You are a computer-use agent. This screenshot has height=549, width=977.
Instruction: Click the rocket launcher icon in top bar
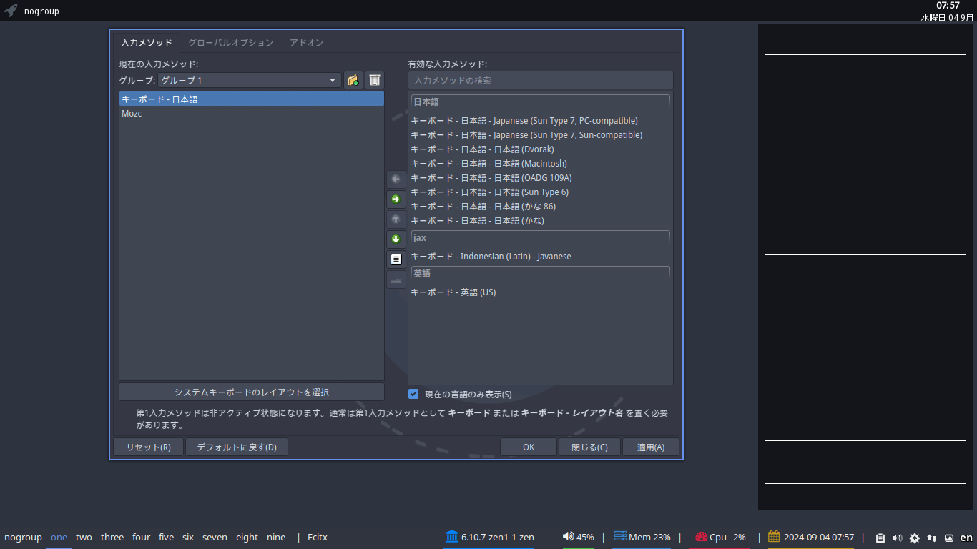click(x=11, y=11)
